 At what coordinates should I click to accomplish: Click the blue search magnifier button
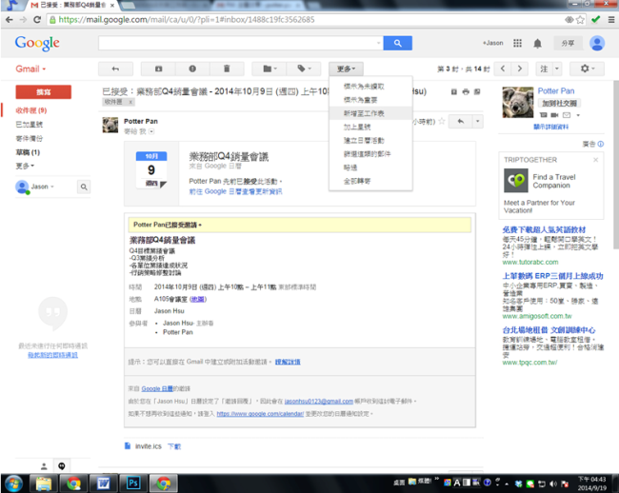(397, 43)
